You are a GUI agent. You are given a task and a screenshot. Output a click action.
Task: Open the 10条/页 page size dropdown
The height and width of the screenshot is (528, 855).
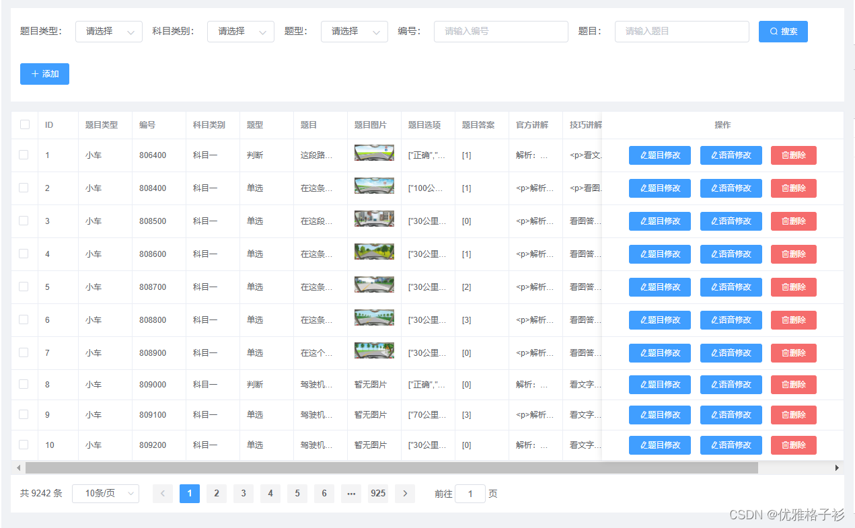click(105, 493)
